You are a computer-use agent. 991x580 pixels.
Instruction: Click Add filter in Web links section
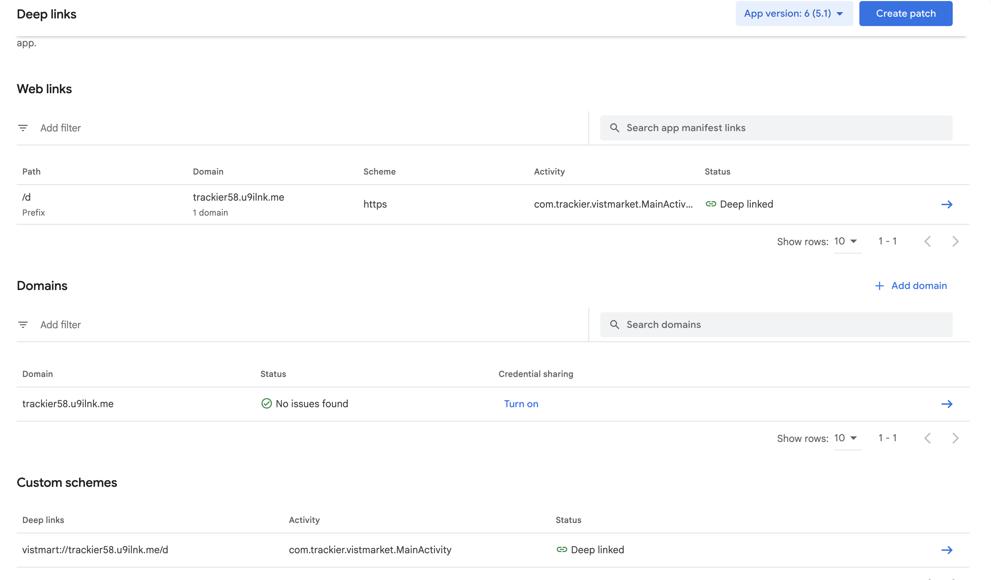pyautogui.click(x=61, y=128)
